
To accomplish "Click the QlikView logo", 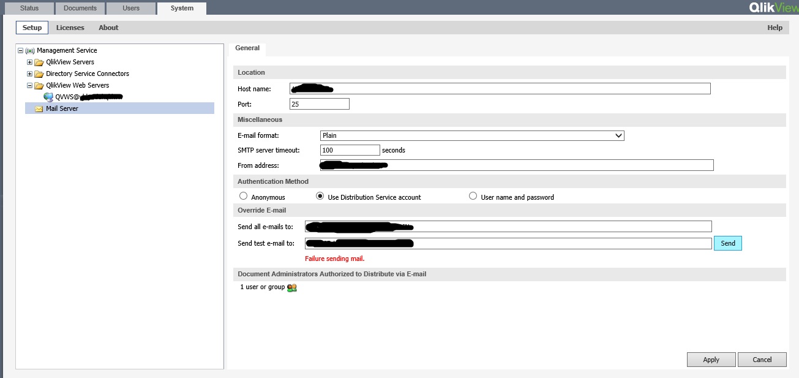I will pos(773,8).
